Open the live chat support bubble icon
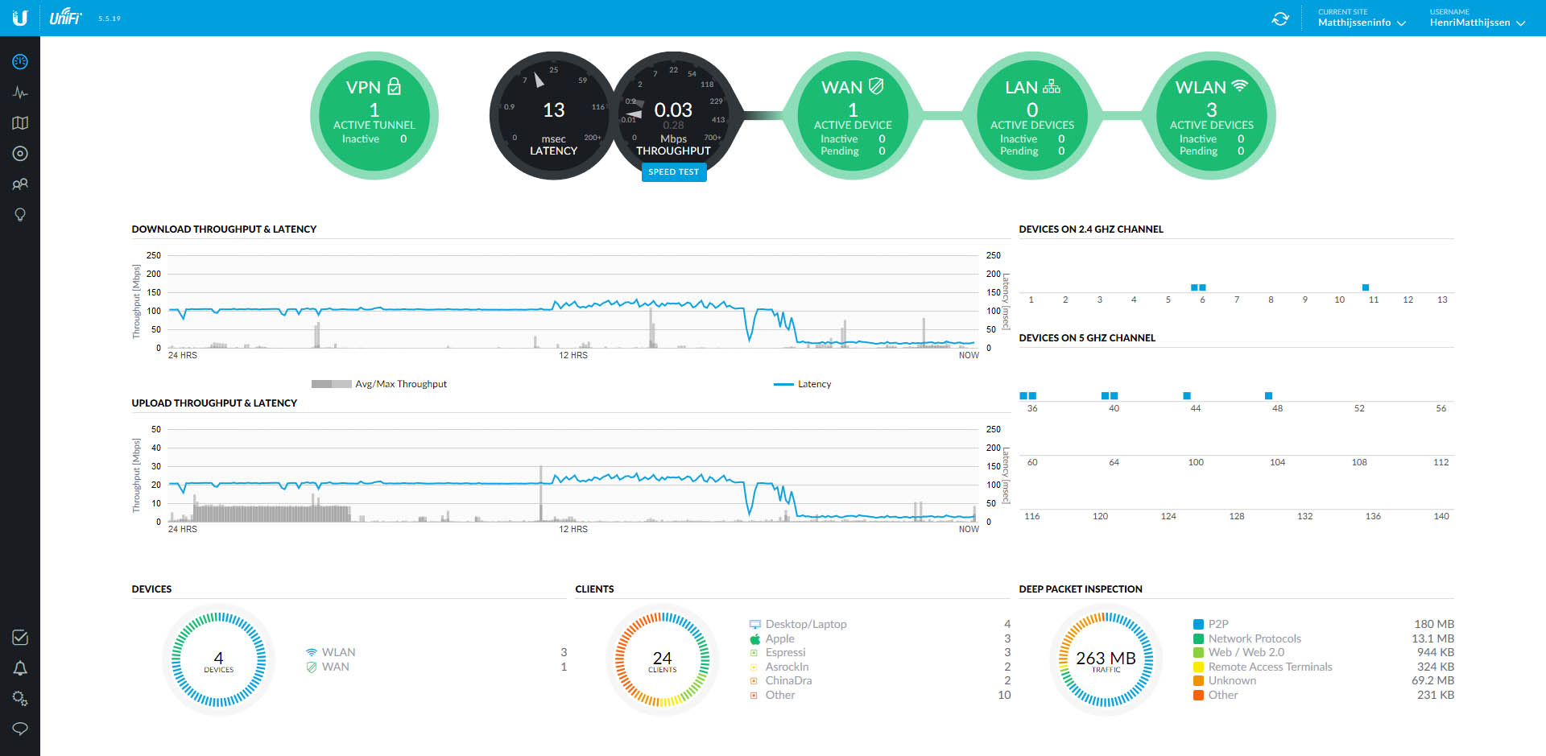The height and width of the screenshot is (756, 1546). [x=20, y=729]
